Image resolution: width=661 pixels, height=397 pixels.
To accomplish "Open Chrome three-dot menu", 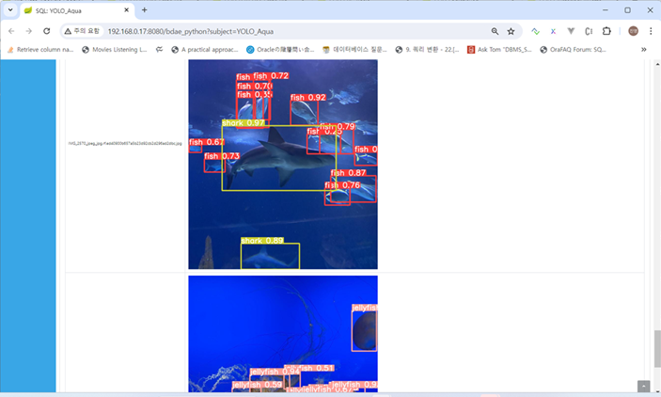I will click(x=651, y=31).
